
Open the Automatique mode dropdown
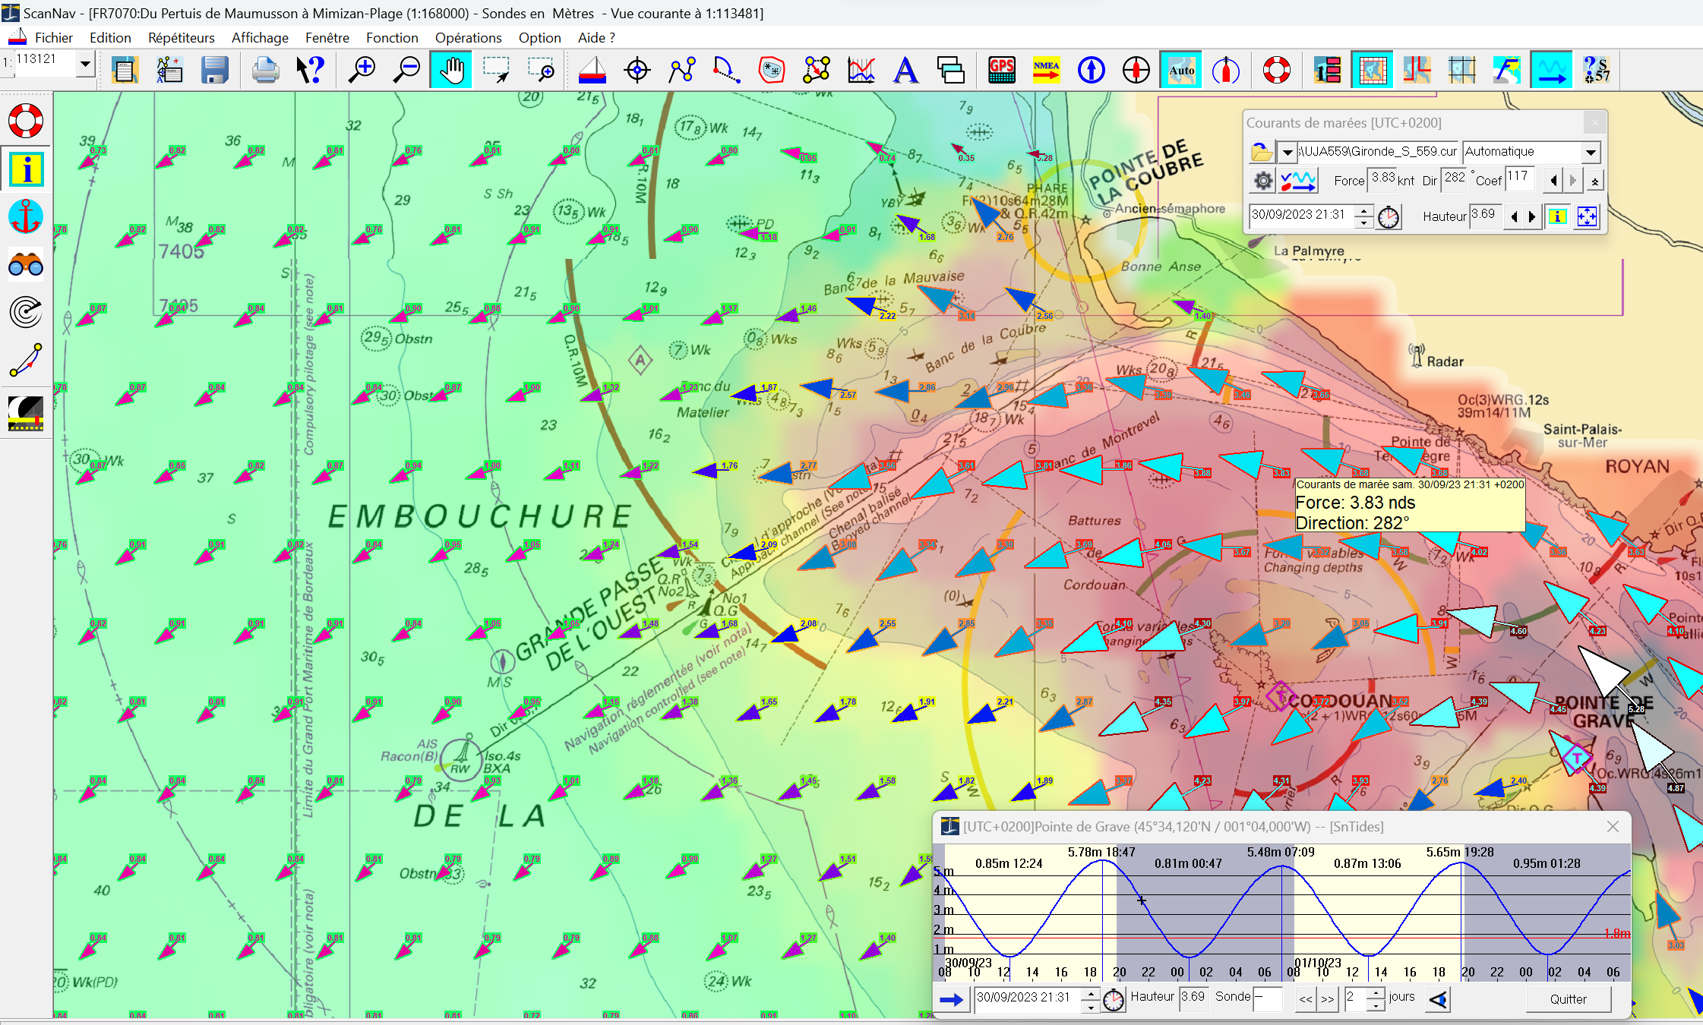click(x=1591, y=152)
